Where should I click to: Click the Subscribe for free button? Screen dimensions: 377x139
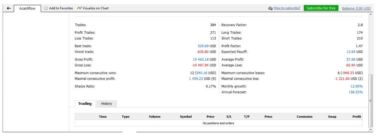tap(321, 8)
